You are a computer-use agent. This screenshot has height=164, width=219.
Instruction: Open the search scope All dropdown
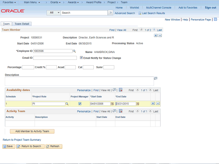pos(54,13)
